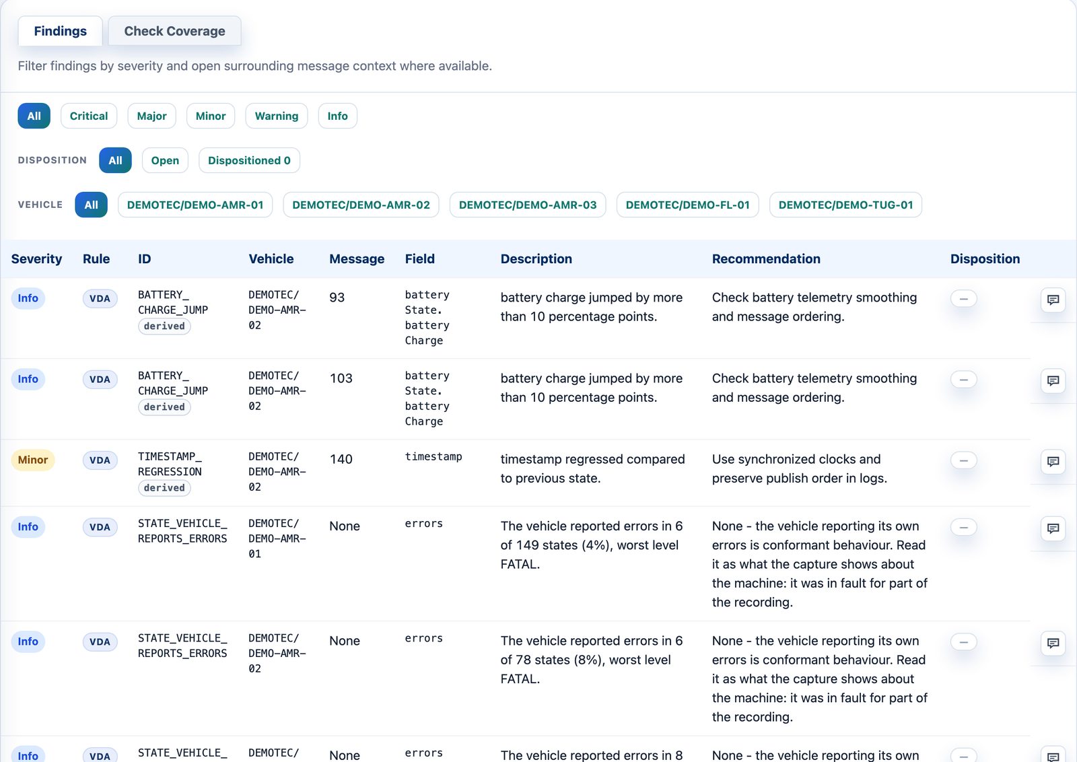
Task: Filter by vehicle DEMOTEC/DEMO-AMR-02
Action: [x=361, y=205]
